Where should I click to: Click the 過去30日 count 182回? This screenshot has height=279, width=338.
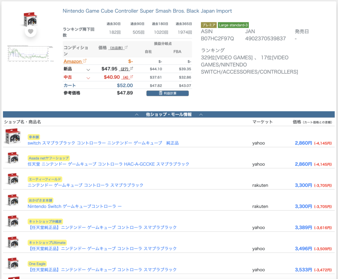(x=115, y=32)
